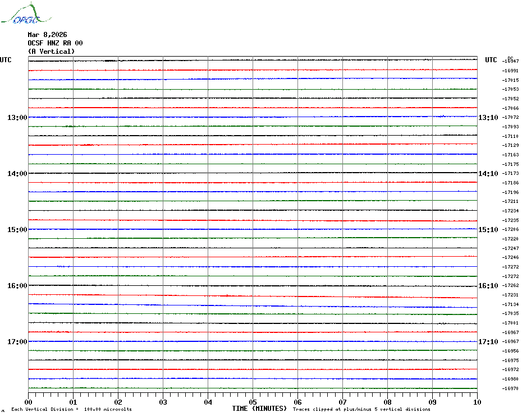This screenshot has width=522, height=417.
Task: Click the TIME (MINUTES) axis title
Action: (259, 409)
